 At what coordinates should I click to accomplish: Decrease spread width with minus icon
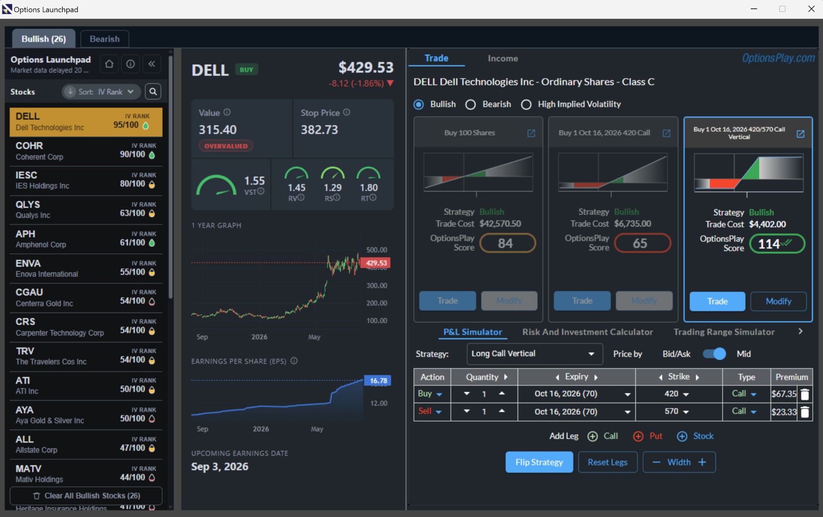656,462
